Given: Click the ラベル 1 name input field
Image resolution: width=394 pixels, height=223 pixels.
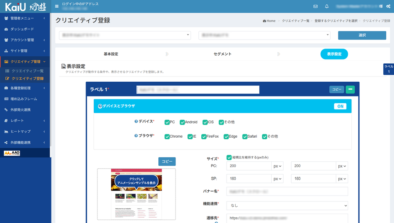Looking at the screenshot, I should 198,89.
